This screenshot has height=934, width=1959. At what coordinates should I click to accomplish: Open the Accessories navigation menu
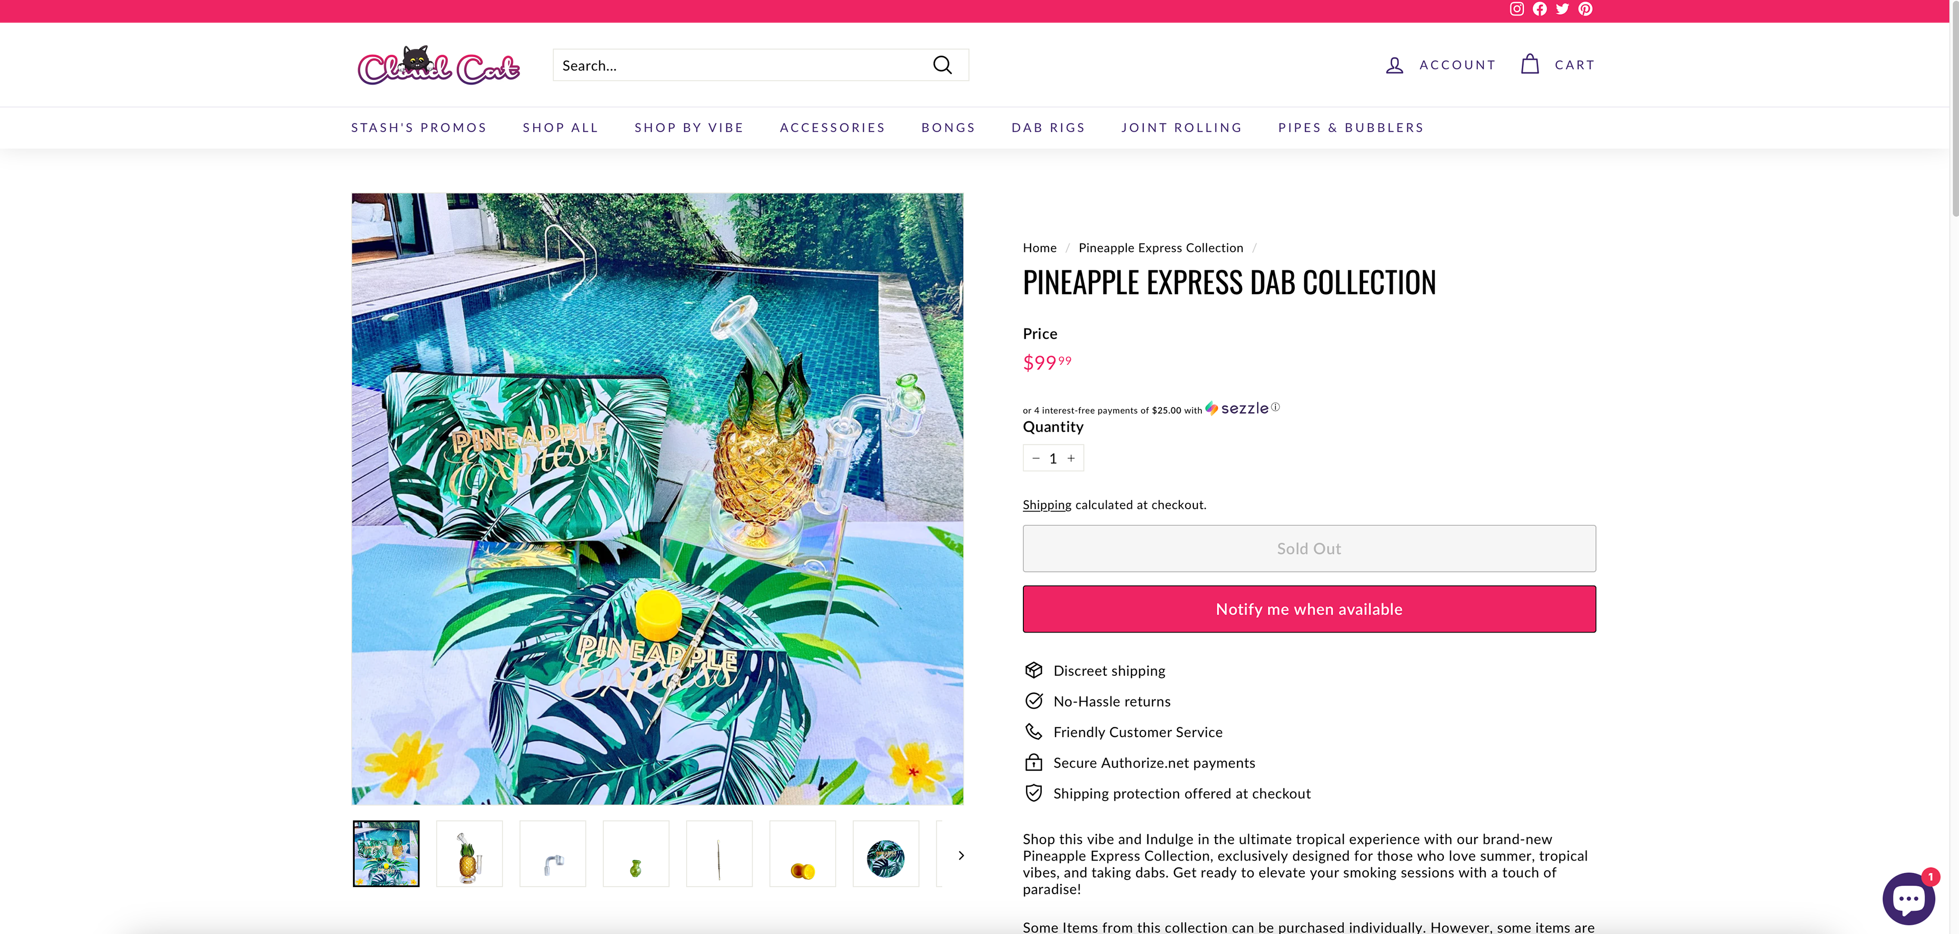(832, 128)
